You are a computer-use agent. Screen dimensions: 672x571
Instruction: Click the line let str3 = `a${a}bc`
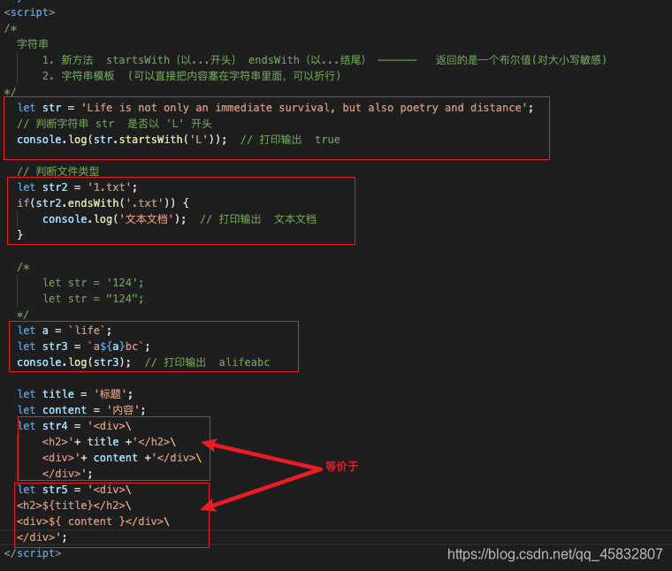pyautogui.click(x=84, y=346)
